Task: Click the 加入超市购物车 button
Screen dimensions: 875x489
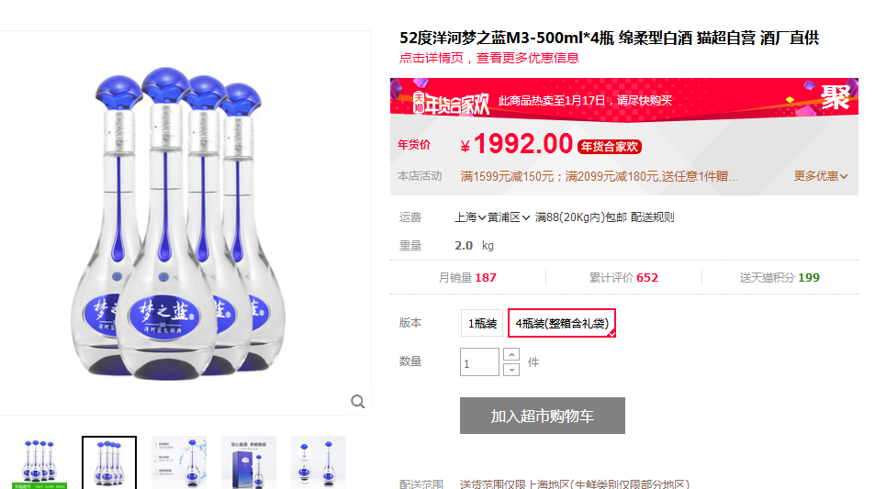Action: click(543, 416)
